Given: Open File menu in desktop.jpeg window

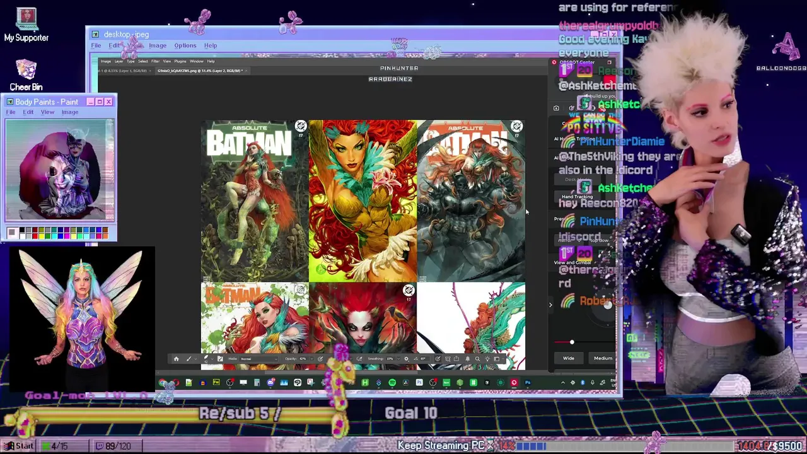Looking at the screenshot, I should tap(96, 45).
